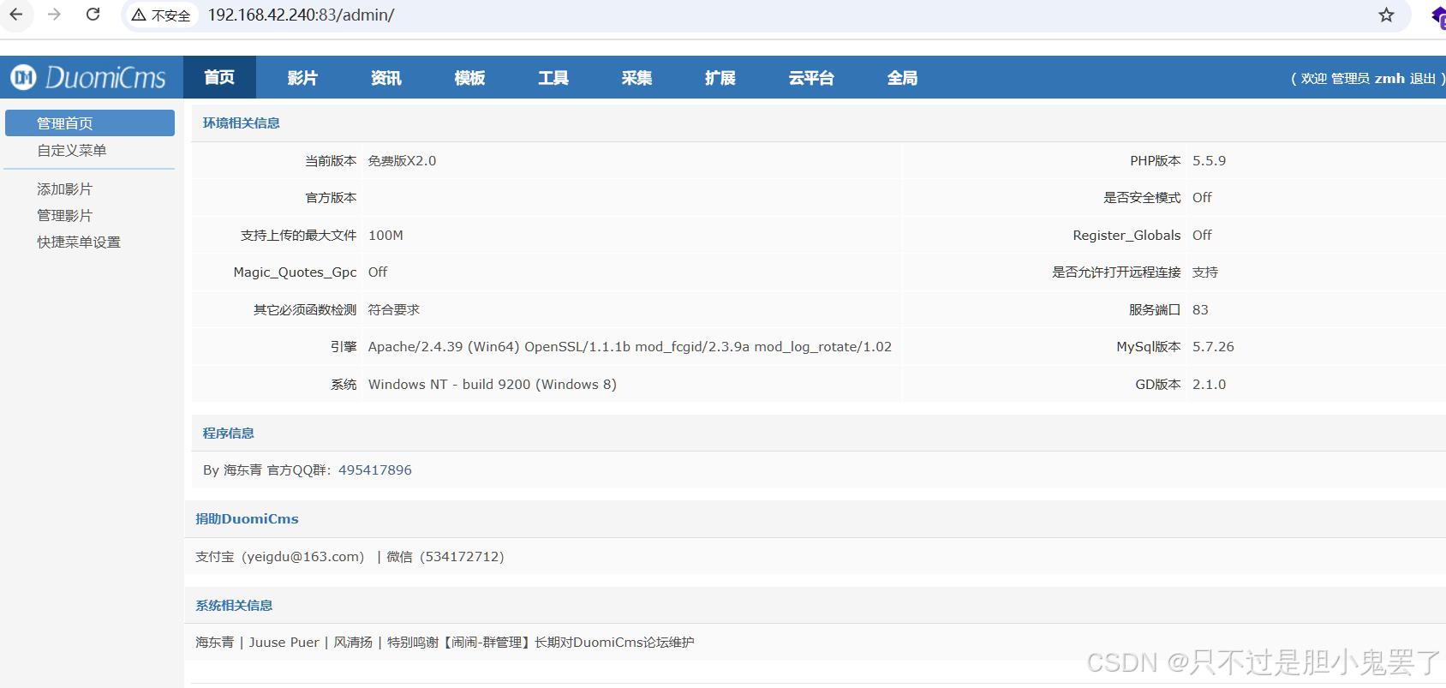This screenshot has width=1446, height=688.
Task: Click the 是否安全模式 Off value
Action: click(x=1202, y=198)
